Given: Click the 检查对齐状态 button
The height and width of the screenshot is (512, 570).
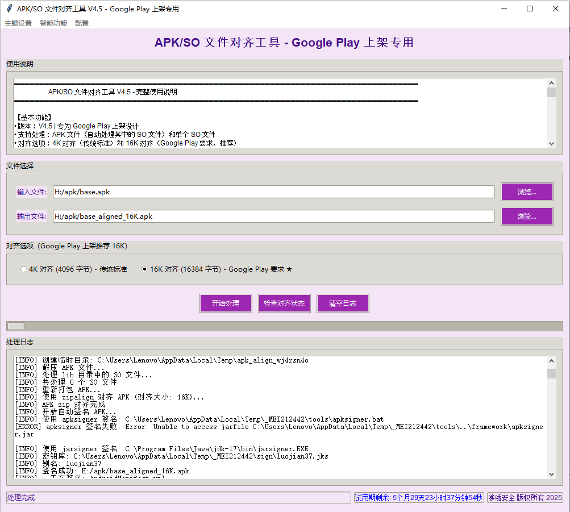Looking at the screenshot, I should pos(284,303).
